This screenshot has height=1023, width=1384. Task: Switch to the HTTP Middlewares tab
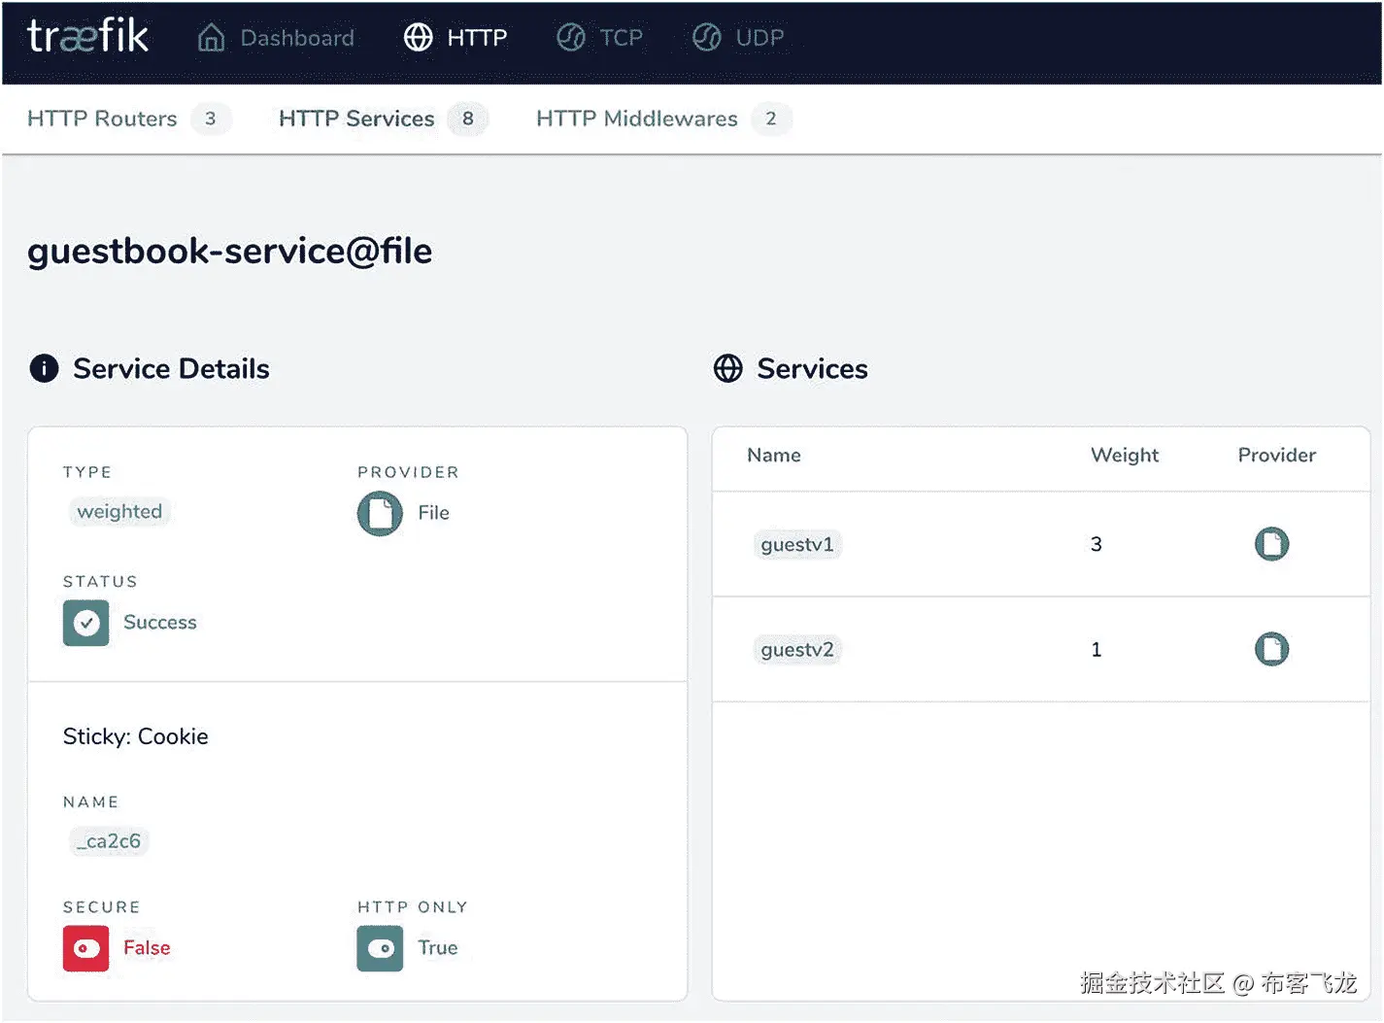(637, 119)
